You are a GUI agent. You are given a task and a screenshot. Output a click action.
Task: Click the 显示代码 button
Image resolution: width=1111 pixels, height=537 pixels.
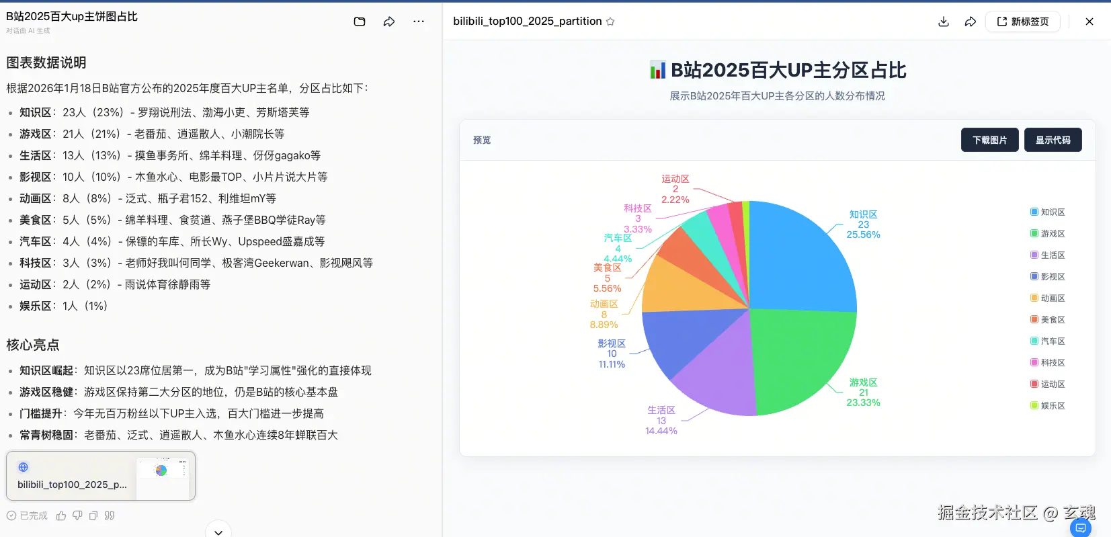click(1053, 140)
